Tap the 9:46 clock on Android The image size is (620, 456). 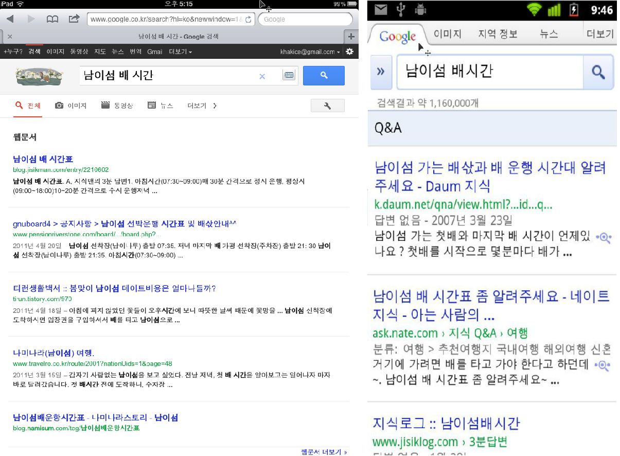click(x=601, y=10)
